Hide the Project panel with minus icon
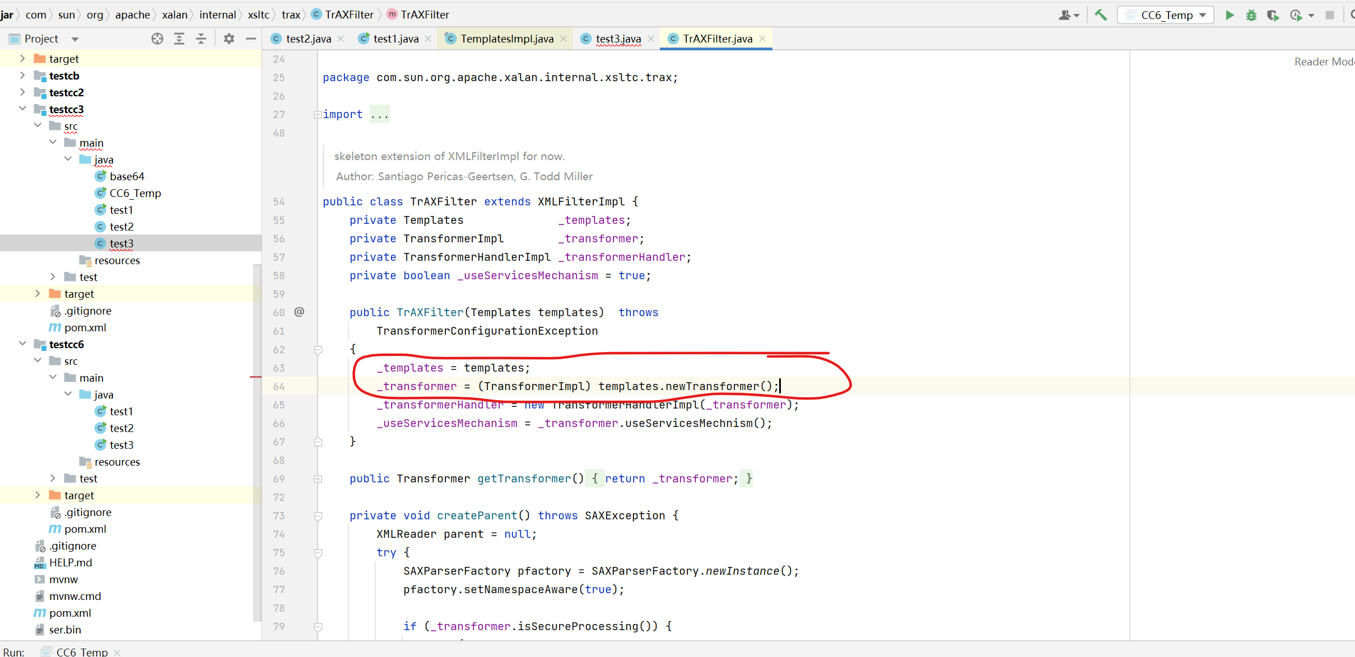The height and width of the screenshot is (657, 1355). pyautogui.click(x=250, y=39)
